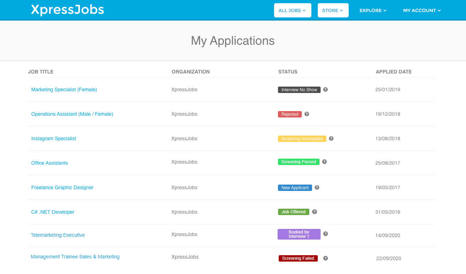Open the help icon beside Job Offered
This screenshot has width=466, height=274.
point(314,212)
